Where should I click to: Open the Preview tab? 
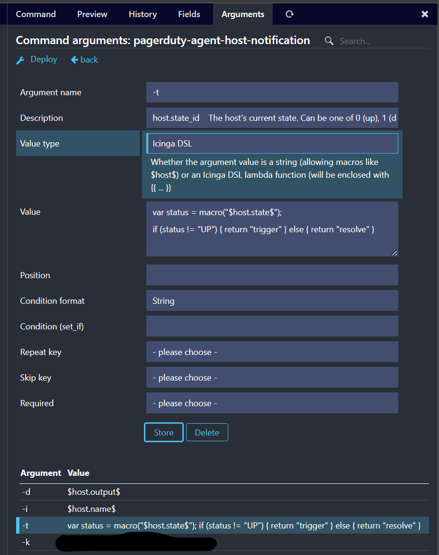click(92, 14)
